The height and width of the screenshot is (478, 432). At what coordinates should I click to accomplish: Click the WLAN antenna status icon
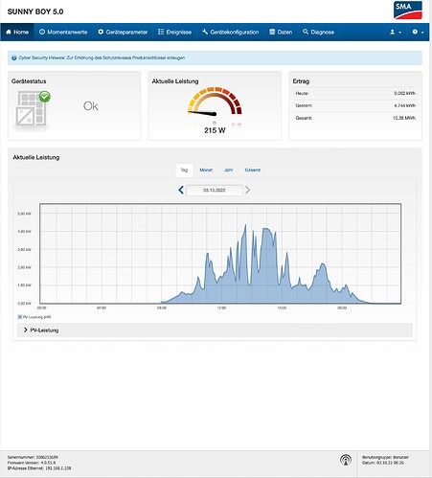click(346, 460)
